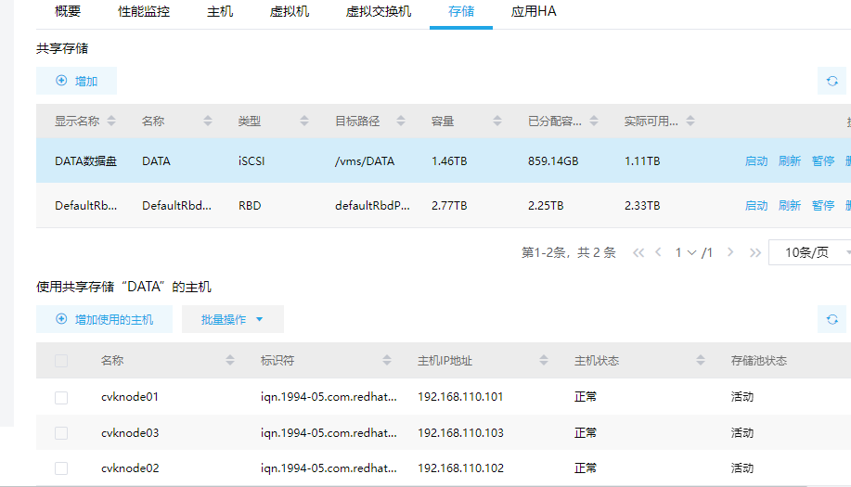Go to the last page icon
Viewport: 851px width, 487px height.
pos(754,252)
